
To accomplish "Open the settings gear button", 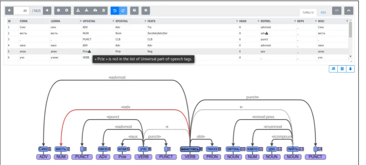I will 145,10.
